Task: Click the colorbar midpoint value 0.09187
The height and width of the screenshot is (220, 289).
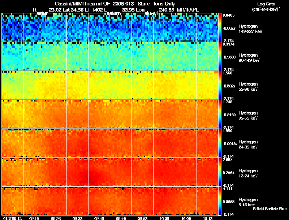Action: pyautogui.click(x=230, y=144)
